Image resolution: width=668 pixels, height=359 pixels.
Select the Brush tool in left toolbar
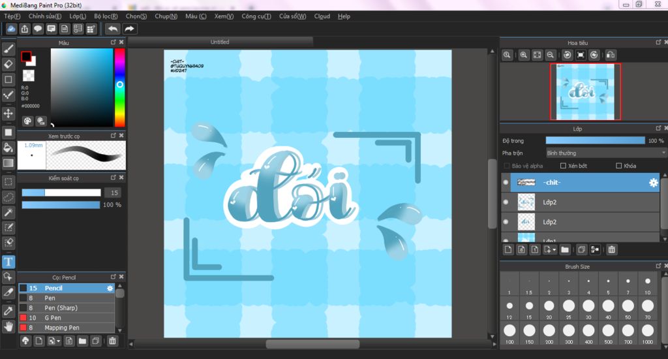pyautogui.click(x=8, y=49)
